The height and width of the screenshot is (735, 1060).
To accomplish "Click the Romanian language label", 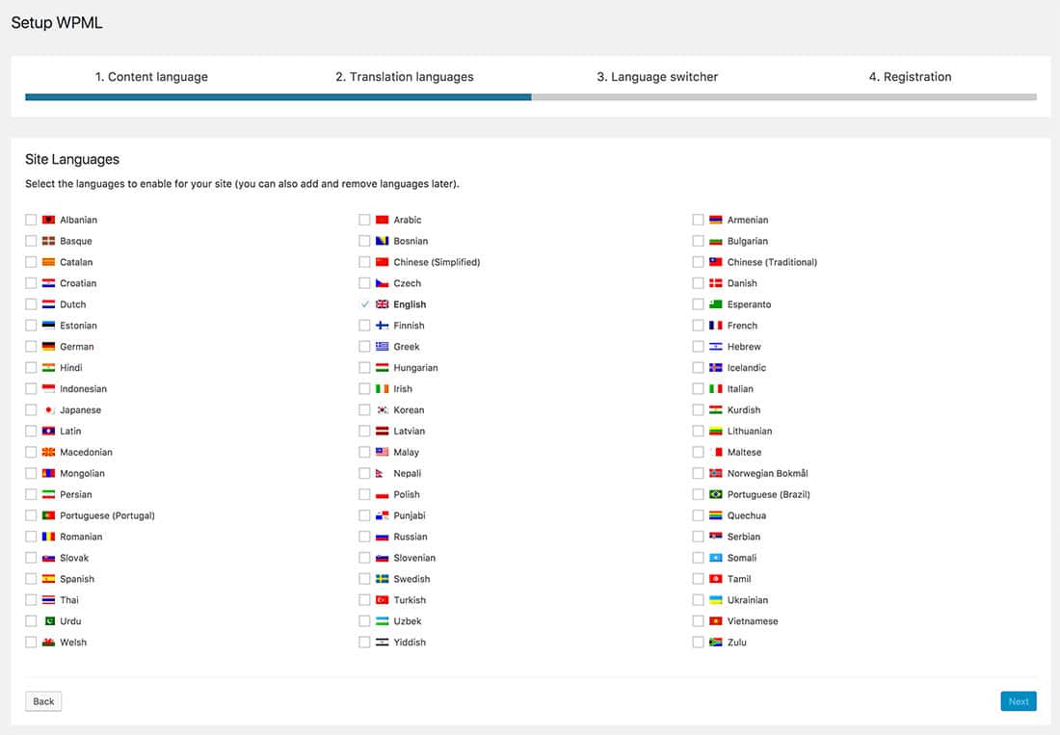I will point(81,537).
